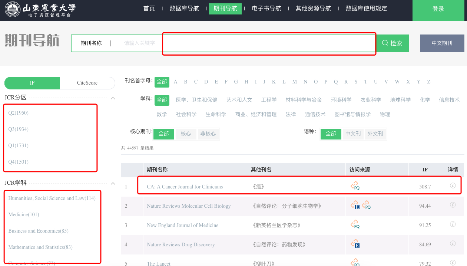Open the E source icon for Nature Reviews Drug Discovery
The image size is (467, 266).
pyautogui.click(x=355, y=244)
